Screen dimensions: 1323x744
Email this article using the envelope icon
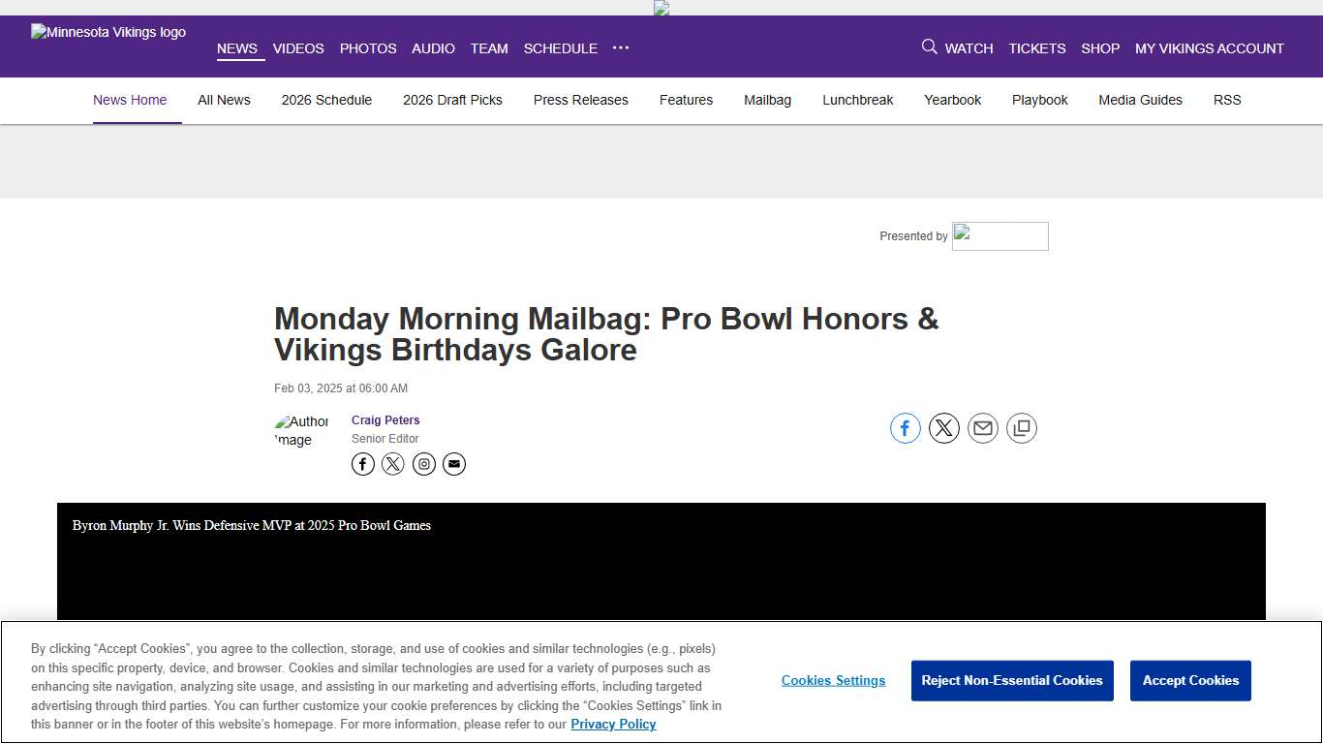click(x=983, y=427)
